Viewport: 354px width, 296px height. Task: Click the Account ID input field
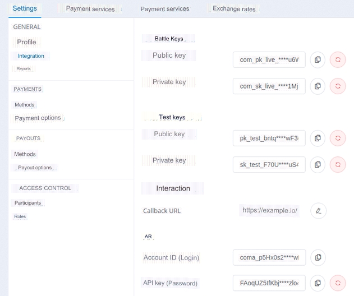(x=269, y=257)
